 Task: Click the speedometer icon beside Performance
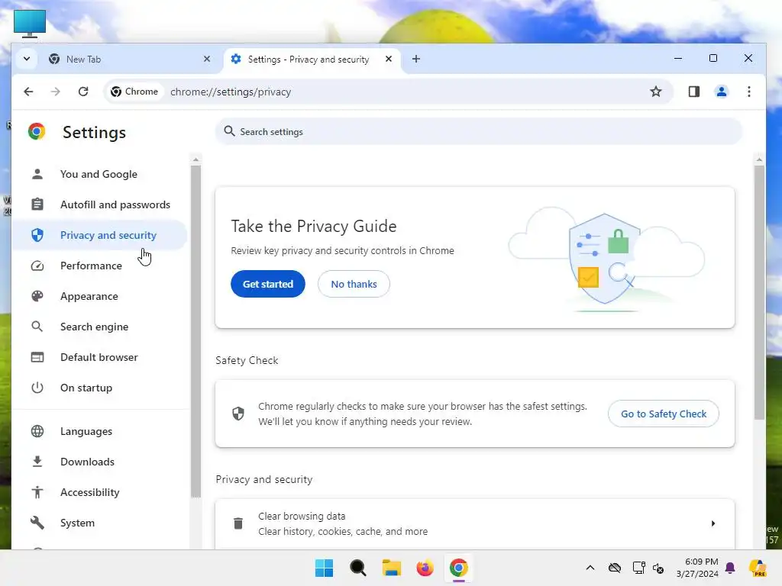click(x=37, y=266)
